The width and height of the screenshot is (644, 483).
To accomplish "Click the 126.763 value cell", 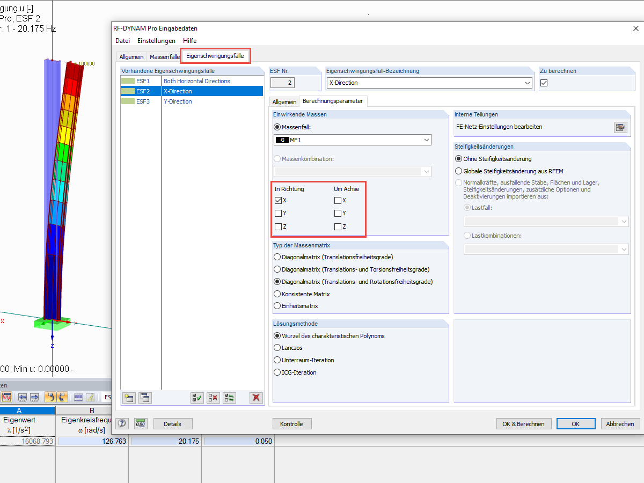I will click(x=92, y=442).
